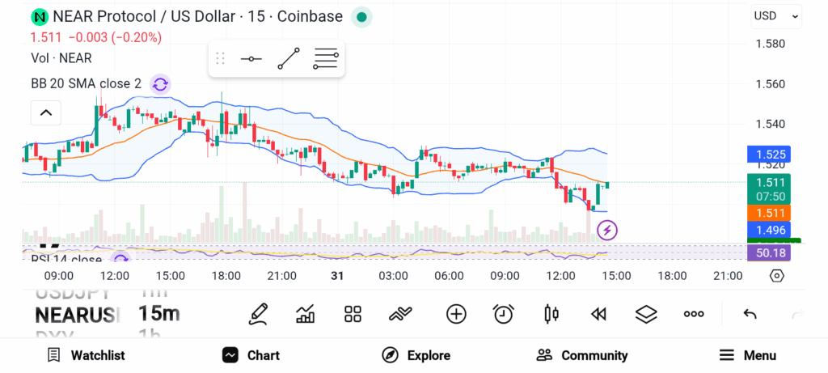Open the layout grid icon
The height and width of the screenshot is (373, 828).
pyautogui.click(x=353, y=314)
